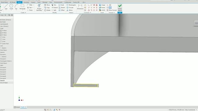Insert an ACAD file
This screenshot has height=111, width=198.
click(x=102, y=10)
